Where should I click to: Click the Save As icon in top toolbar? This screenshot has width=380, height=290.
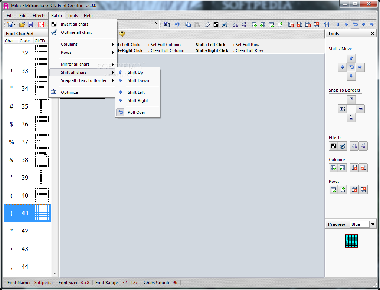pos(167,24)
